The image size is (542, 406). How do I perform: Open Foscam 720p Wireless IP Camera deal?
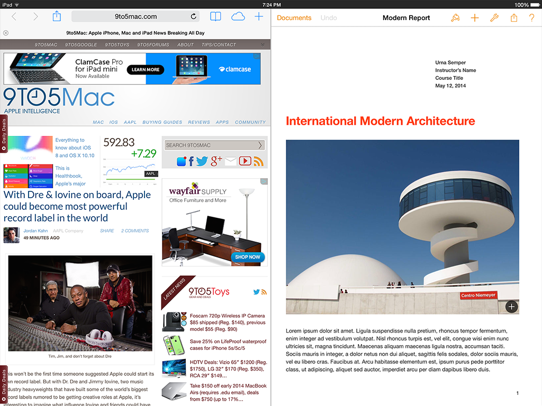pos(228,322)
